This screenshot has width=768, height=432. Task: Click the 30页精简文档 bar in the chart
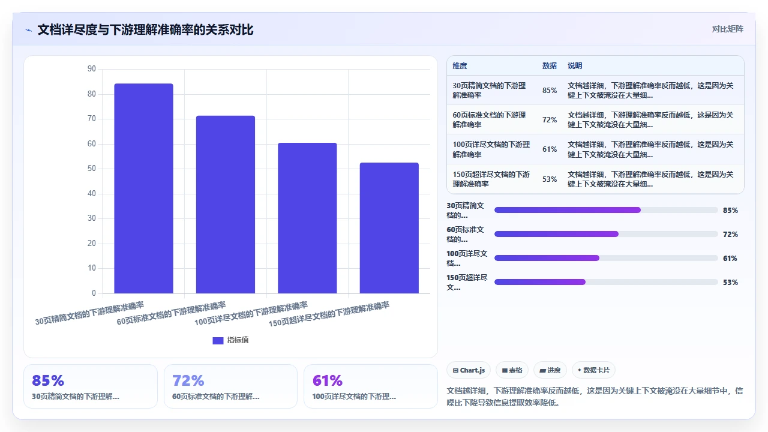[143, 188]
